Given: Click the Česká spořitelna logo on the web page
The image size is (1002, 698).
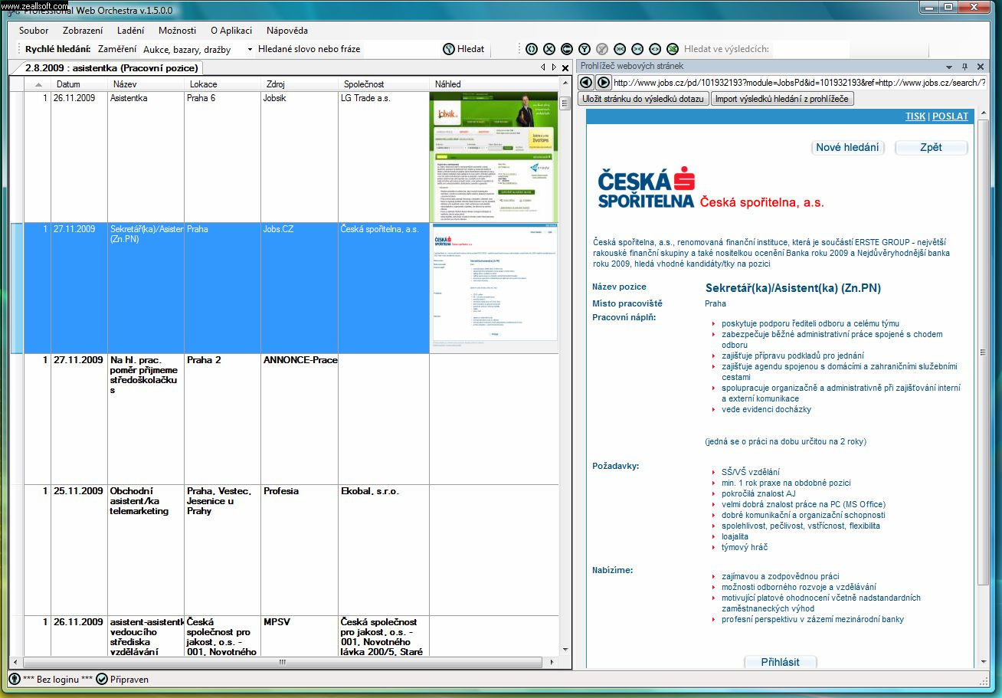Looking at the screenshot, I should [x=646, y=189].
